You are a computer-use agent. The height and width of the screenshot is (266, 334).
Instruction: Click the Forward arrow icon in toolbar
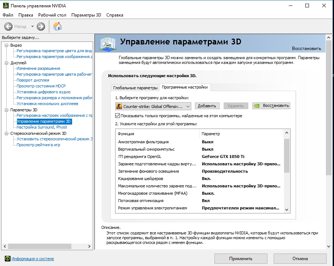[41, 26]
